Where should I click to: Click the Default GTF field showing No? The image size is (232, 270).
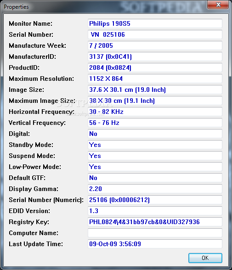pos(155,178)
